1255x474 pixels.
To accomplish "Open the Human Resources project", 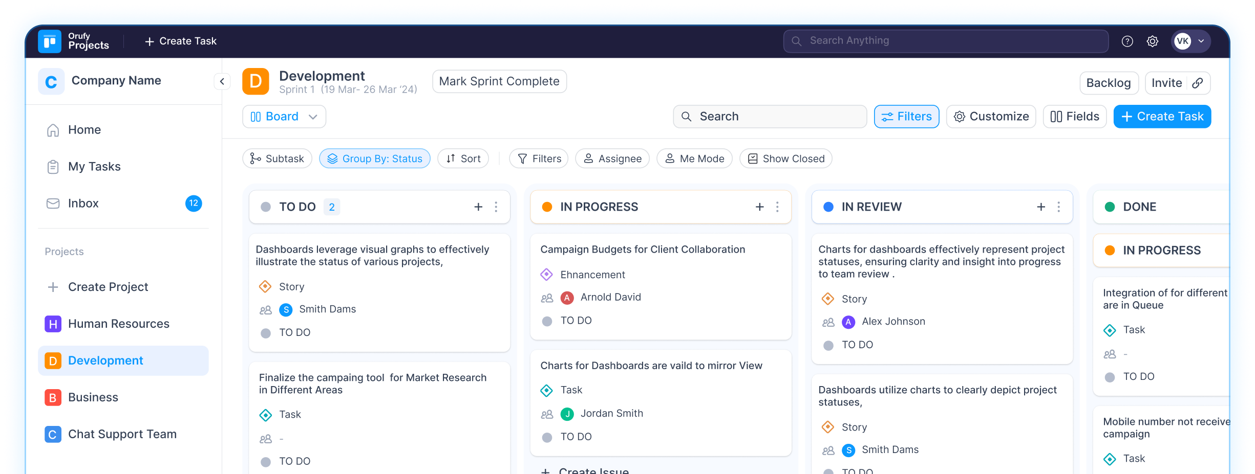I will [118, 324].
